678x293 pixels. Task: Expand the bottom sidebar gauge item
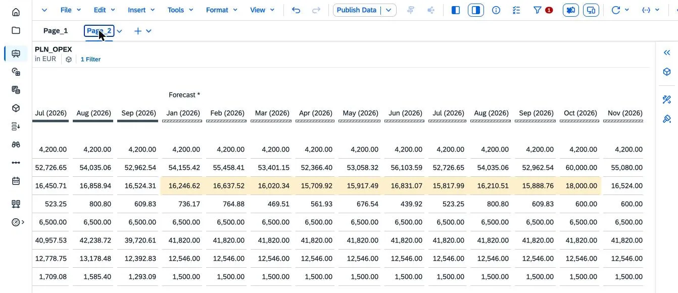coord(18,222)
